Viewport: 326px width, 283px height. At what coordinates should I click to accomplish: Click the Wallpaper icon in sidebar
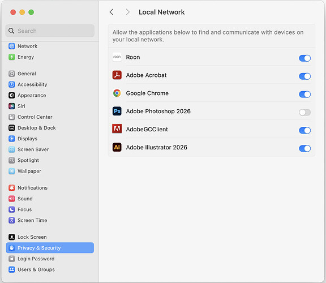pos(12,171)
